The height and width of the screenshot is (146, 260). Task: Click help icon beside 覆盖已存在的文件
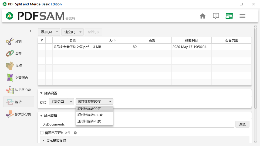coord(75,133)
